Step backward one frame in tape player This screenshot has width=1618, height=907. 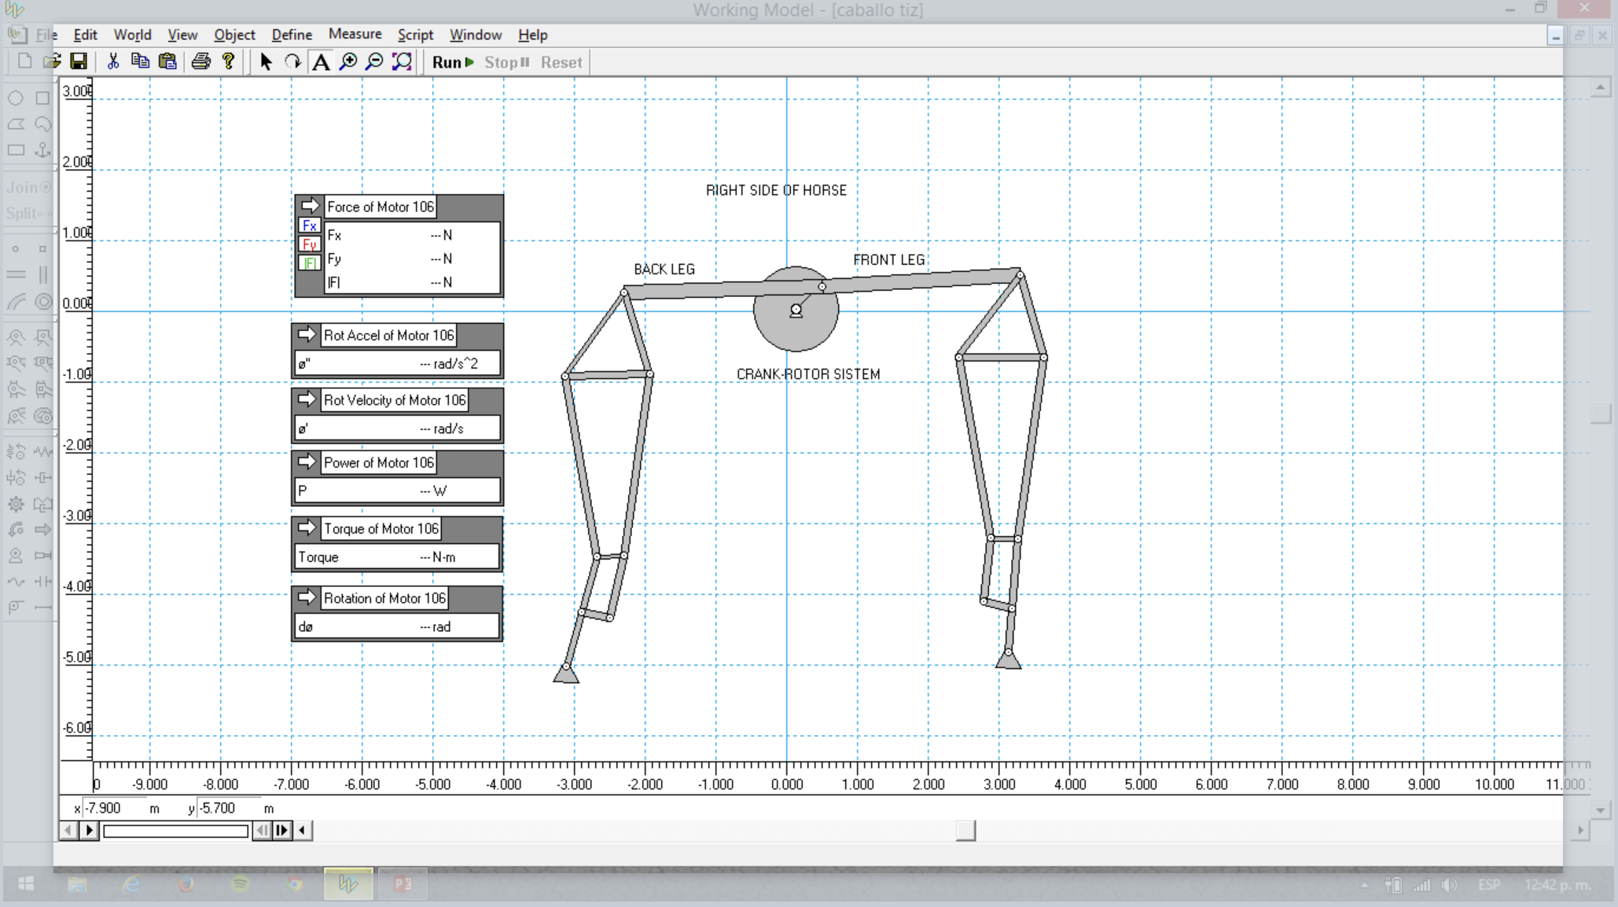click(x=262, y=830)
